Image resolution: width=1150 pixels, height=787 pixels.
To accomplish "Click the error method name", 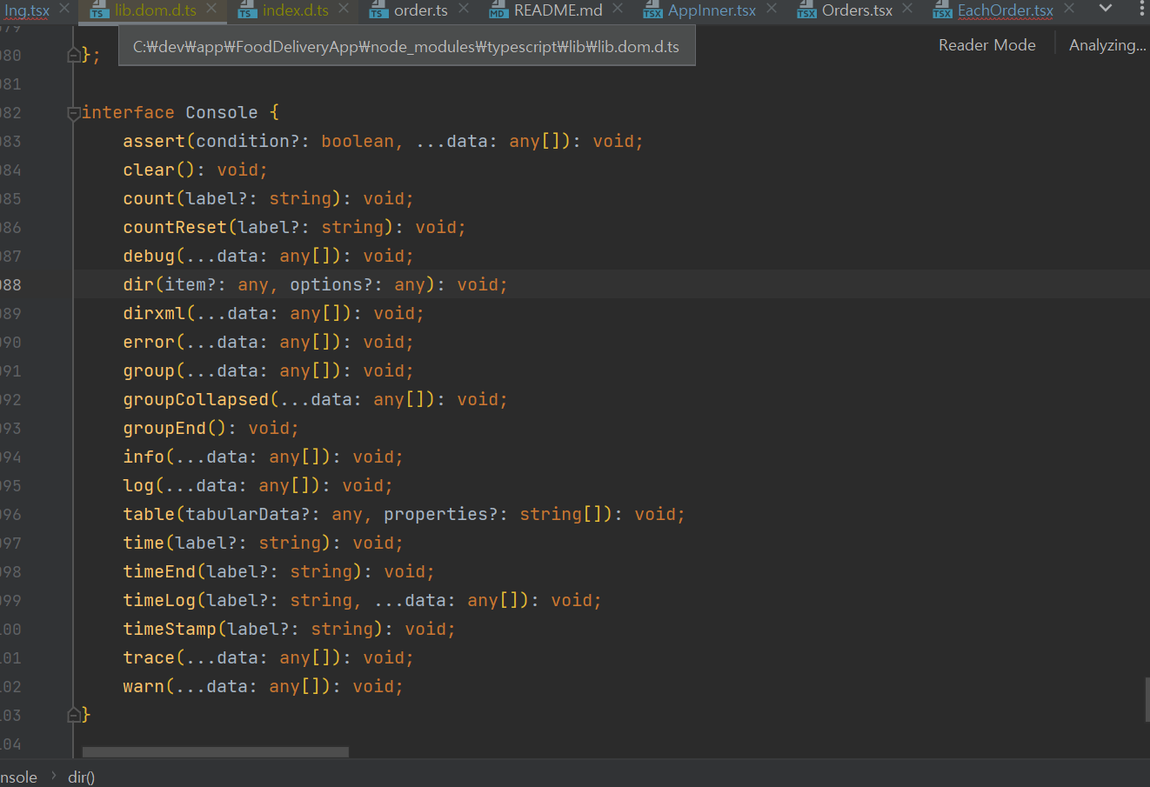I will (x=149, y=343).
